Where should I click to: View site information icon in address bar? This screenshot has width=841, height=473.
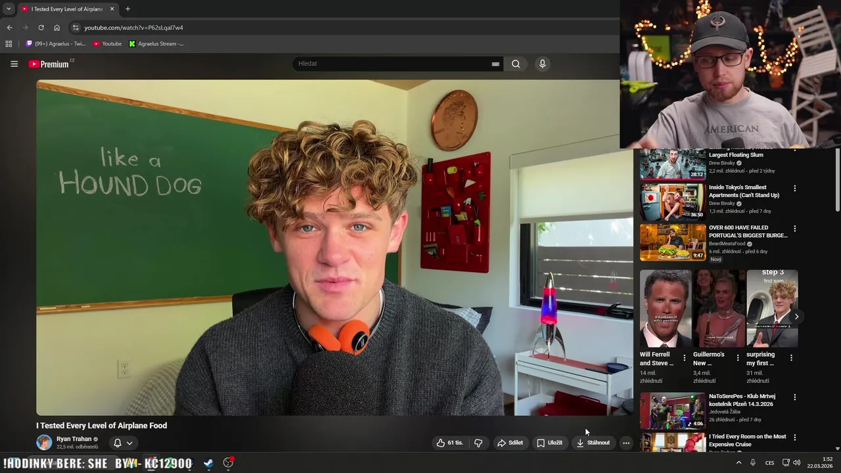[x=76, y=28]
